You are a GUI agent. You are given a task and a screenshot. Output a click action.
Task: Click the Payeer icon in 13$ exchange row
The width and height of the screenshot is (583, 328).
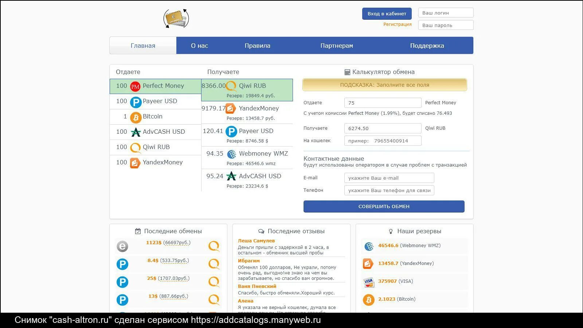click(x=122, y=300)
